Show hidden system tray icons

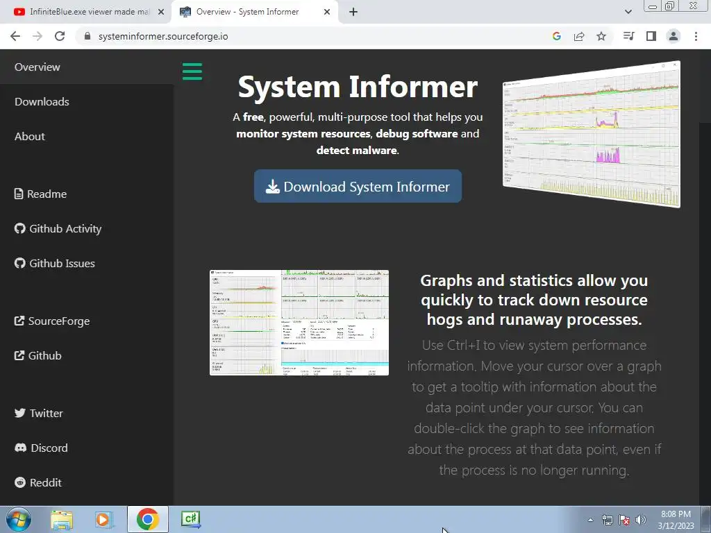point(590,520)
